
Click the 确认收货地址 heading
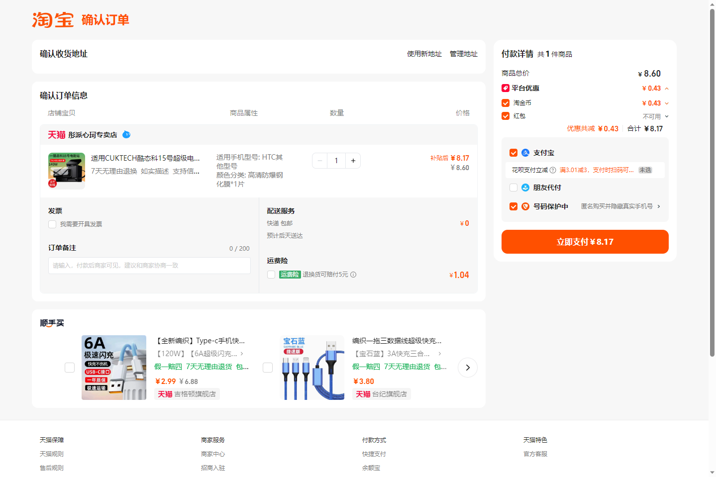click(64, 54)
